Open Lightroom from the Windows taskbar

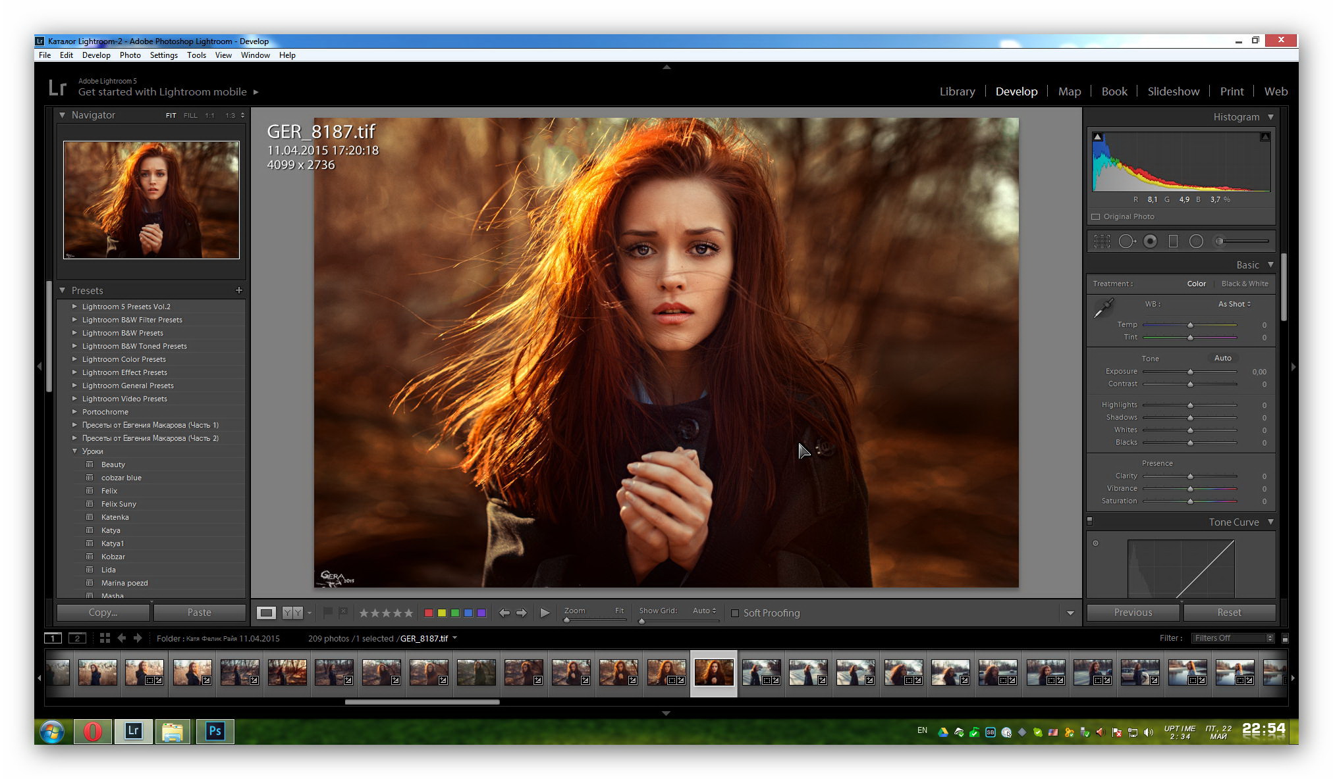[x=134, y=731]
